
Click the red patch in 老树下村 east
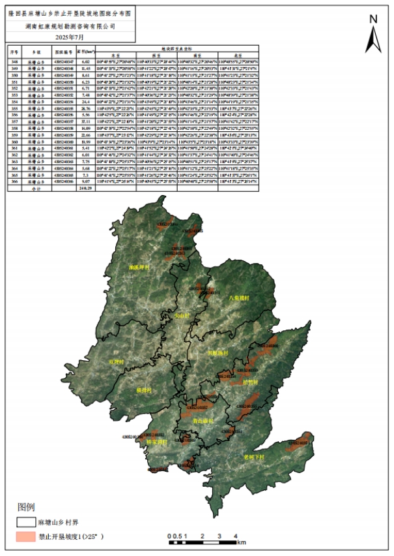[x=298, y=440]
